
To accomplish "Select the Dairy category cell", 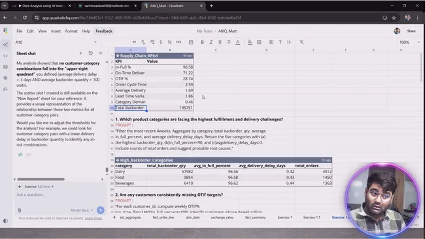I will click(131, 172).
